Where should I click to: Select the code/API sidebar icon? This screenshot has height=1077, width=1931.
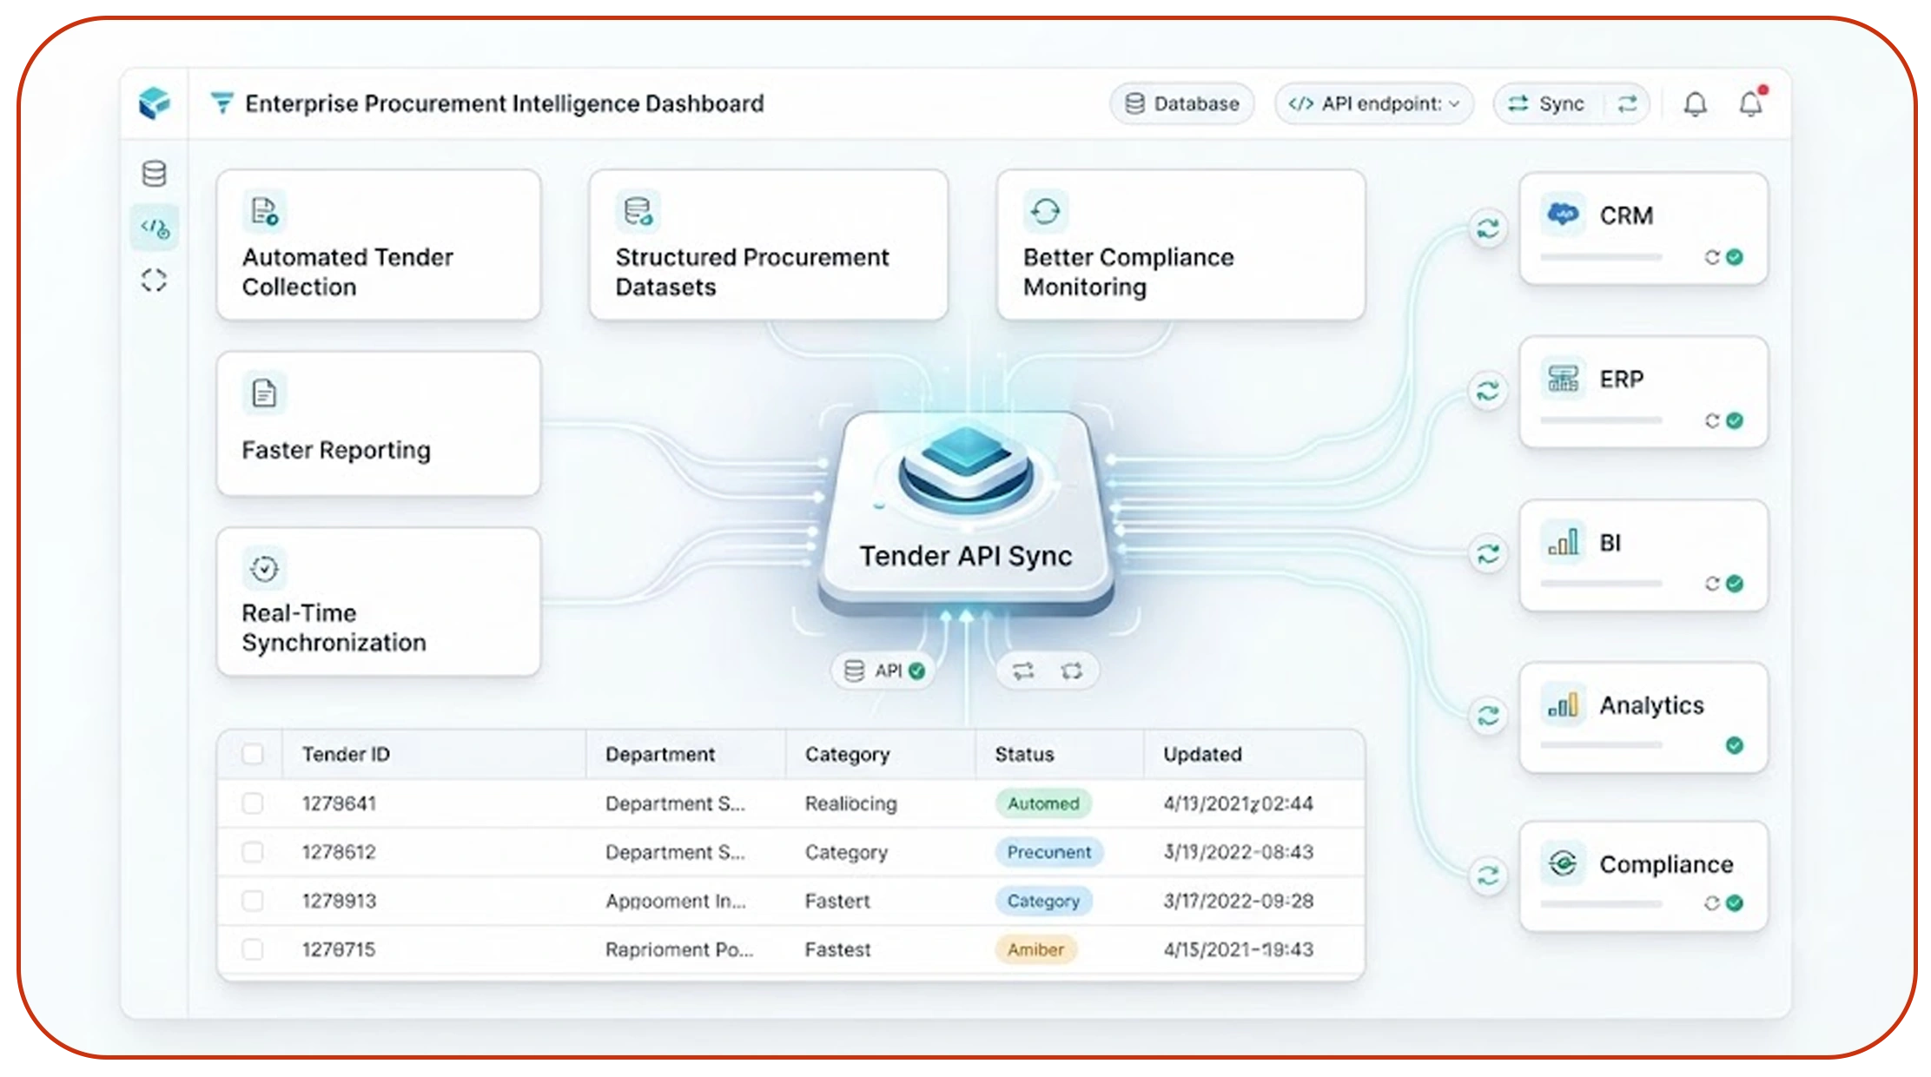pos(155,228)
